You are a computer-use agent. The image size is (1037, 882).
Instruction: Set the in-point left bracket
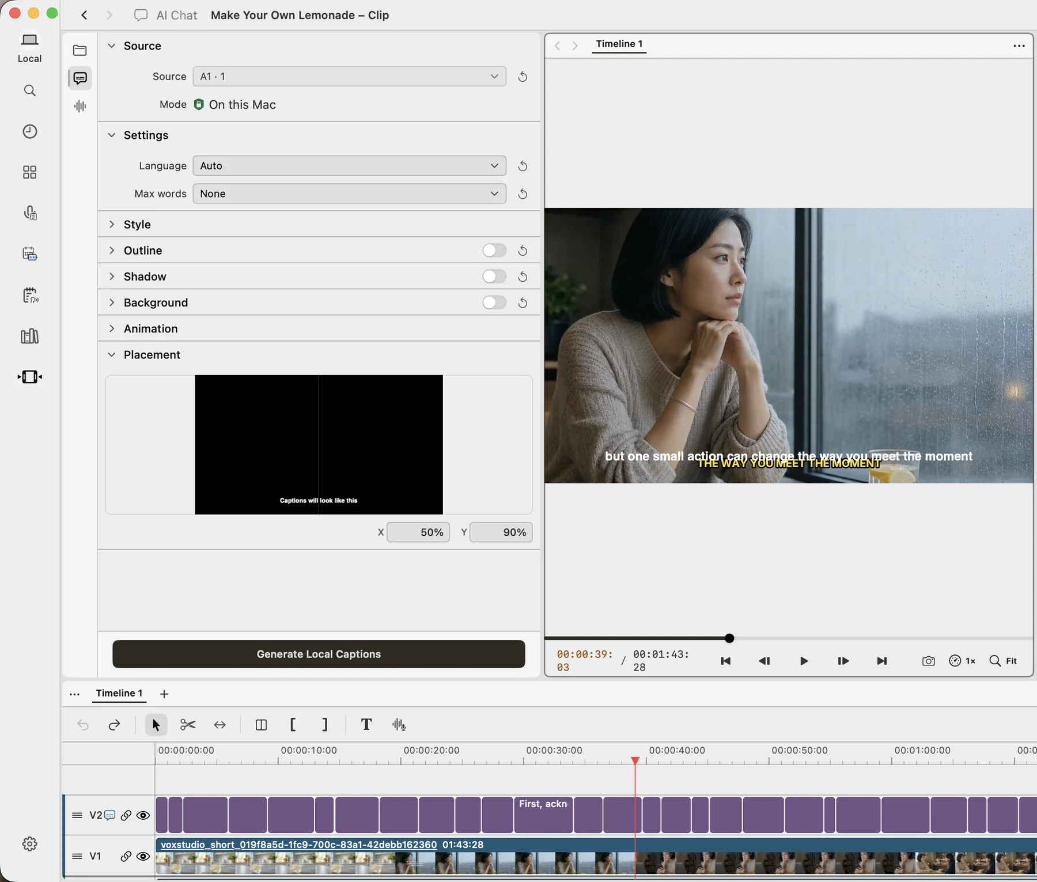[293, 725]
